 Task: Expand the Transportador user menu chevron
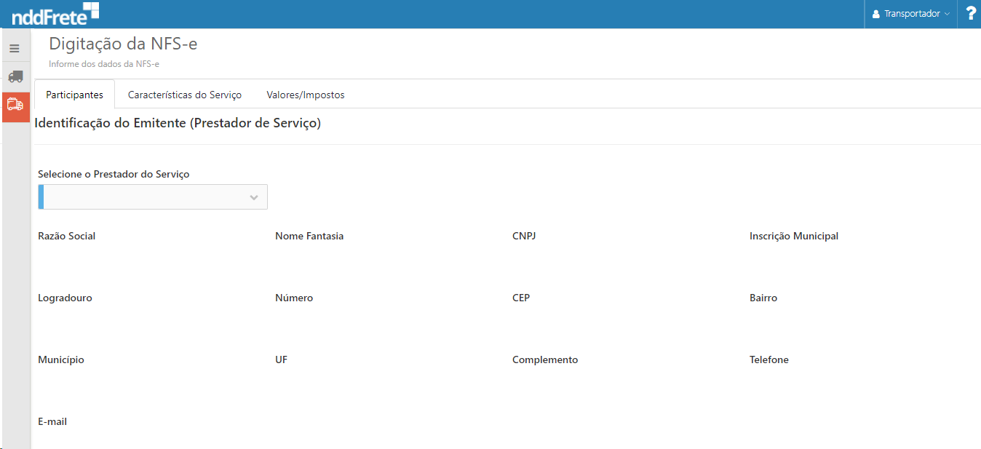(x=947, y=14)
